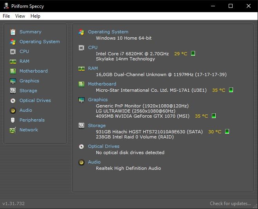Select Motherboard in the sidebar

[x=34, y=71]
